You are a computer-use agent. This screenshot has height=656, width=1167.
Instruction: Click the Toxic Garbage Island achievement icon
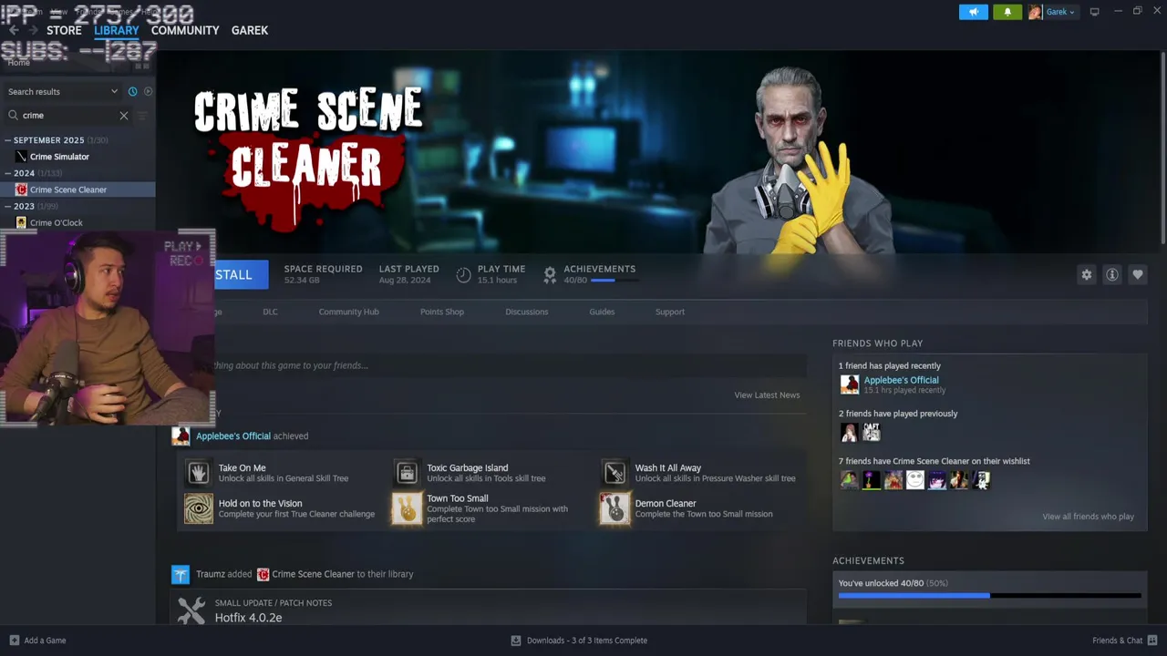point(407,472)
